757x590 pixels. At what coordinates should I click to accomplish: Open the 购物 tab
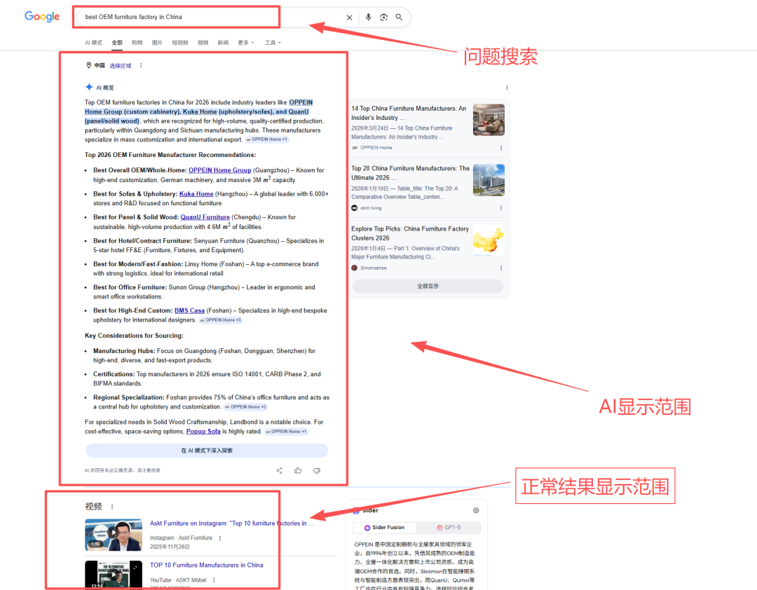[x=137, y=43]
